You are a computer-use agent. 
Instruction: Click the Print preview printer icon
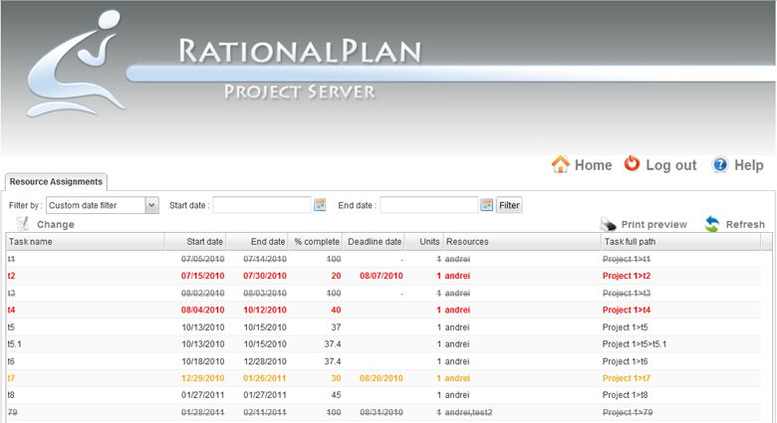pos(609,224)
